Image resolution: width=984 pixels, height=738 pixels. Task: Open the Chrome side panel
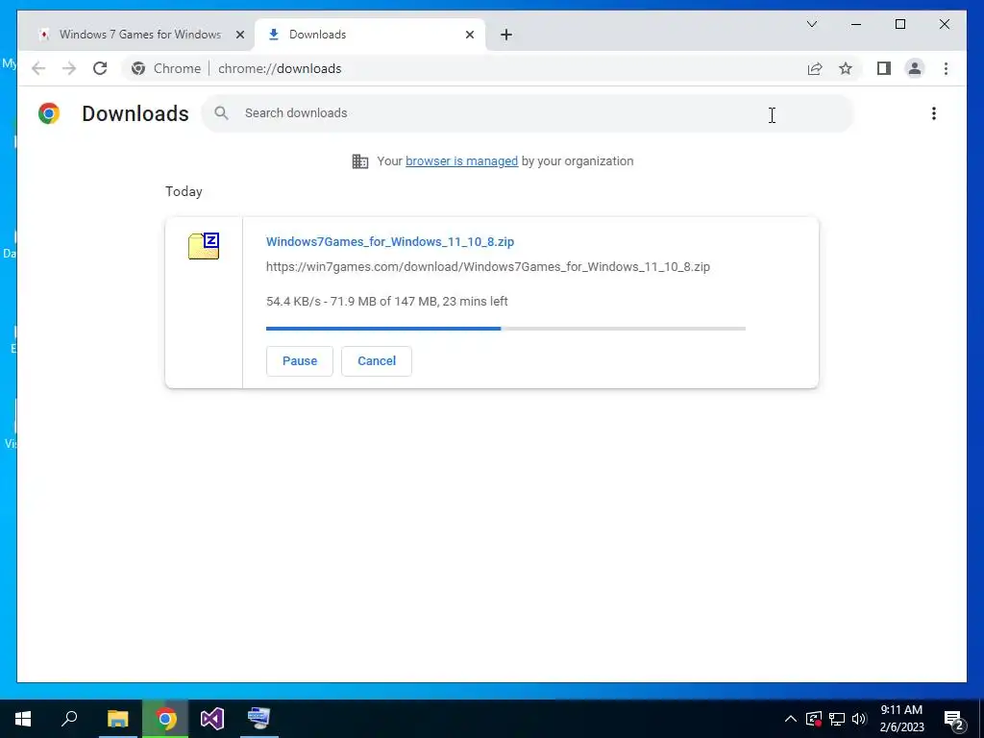pyautogui.click(x=884, y=68)
